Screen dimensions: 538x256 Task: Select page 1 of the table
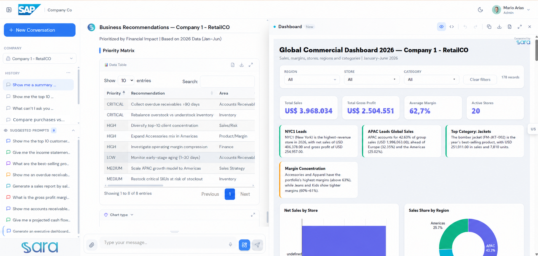tap(230, 194)
